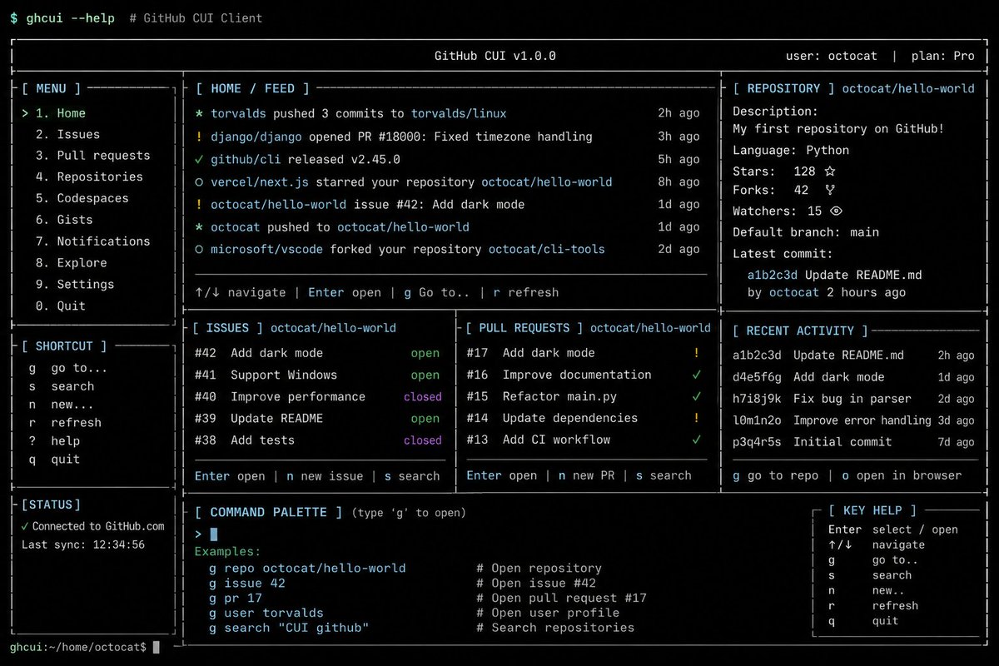This screenshot has height=666, width=999.
Task: Click recent activity l0m1n2o Improve error handling
Action: click(x=853, y=420)
